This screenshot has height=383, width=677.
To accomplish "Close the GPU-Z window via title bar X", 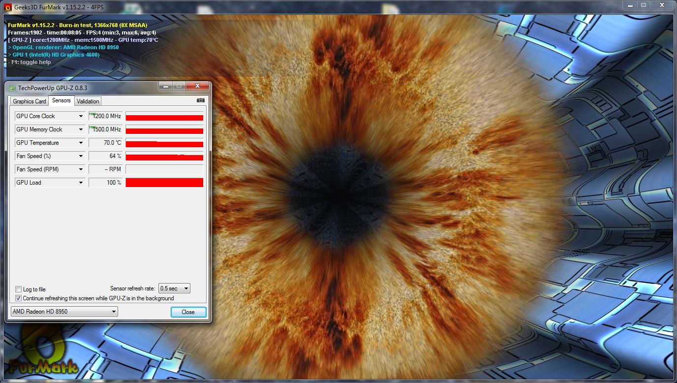I will 197,86.
